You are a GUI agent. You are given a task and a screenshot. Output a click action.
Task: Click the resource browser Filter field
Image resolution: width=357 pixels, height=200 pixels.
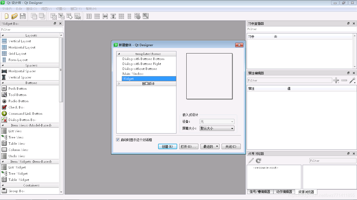(333, 161)
